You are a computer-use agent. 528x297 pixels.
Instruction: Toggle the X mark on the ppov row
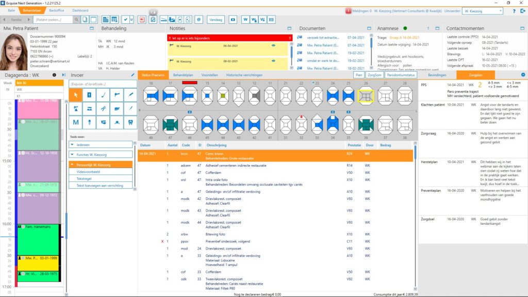[x=162, y=241]
